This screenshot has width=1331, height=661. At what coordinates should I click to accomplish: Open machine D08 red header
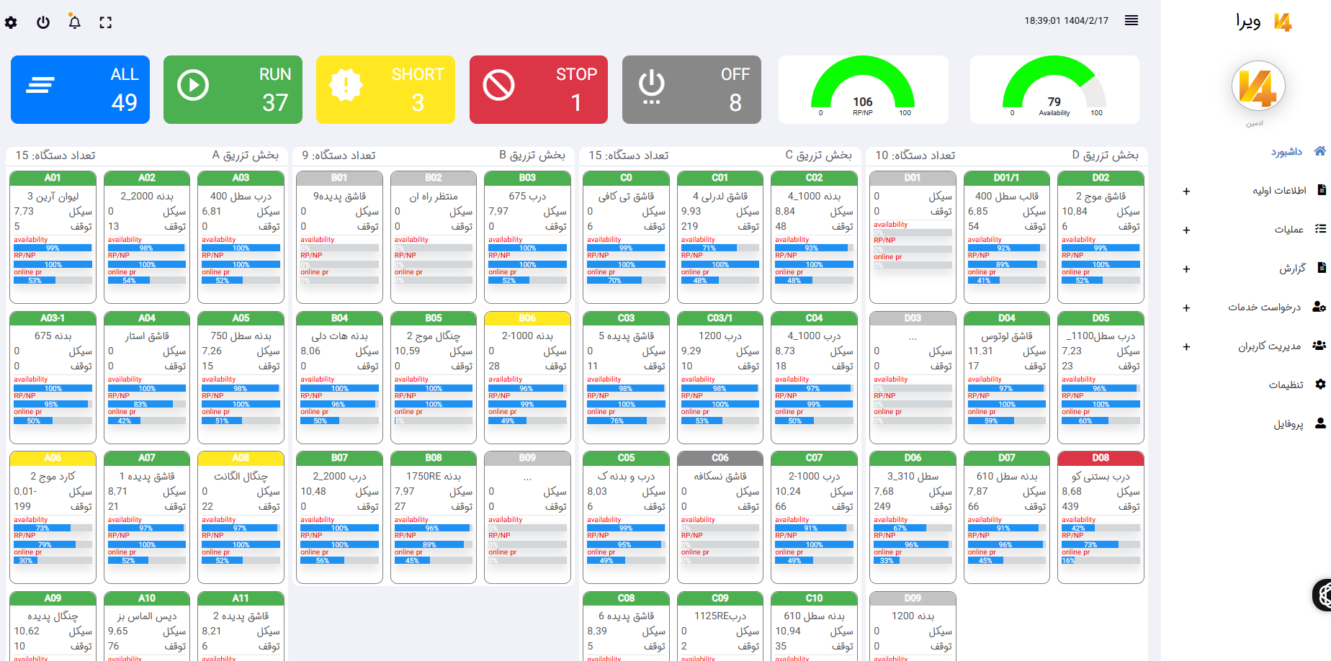pos(1101,458)
